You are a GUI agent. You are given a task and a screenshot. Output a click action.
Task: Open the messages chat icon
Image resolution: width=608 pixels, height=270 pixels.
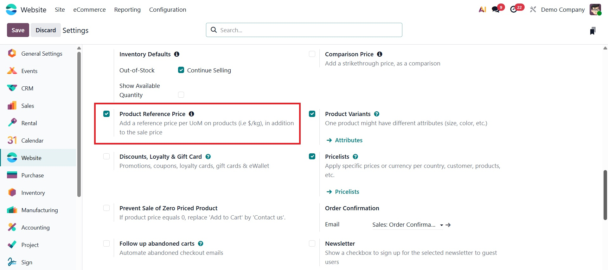click(496, 9)
